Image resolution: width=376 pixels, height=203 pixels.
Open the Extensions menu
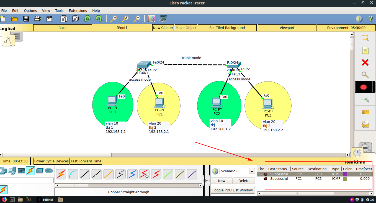pyautogui.click(x=78, y=10)
